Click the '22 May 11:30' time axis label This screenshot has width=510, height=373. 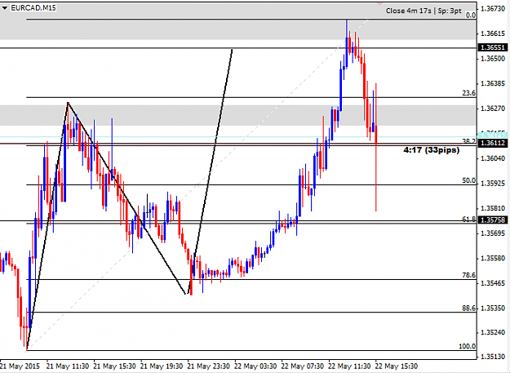coord(349,366)
